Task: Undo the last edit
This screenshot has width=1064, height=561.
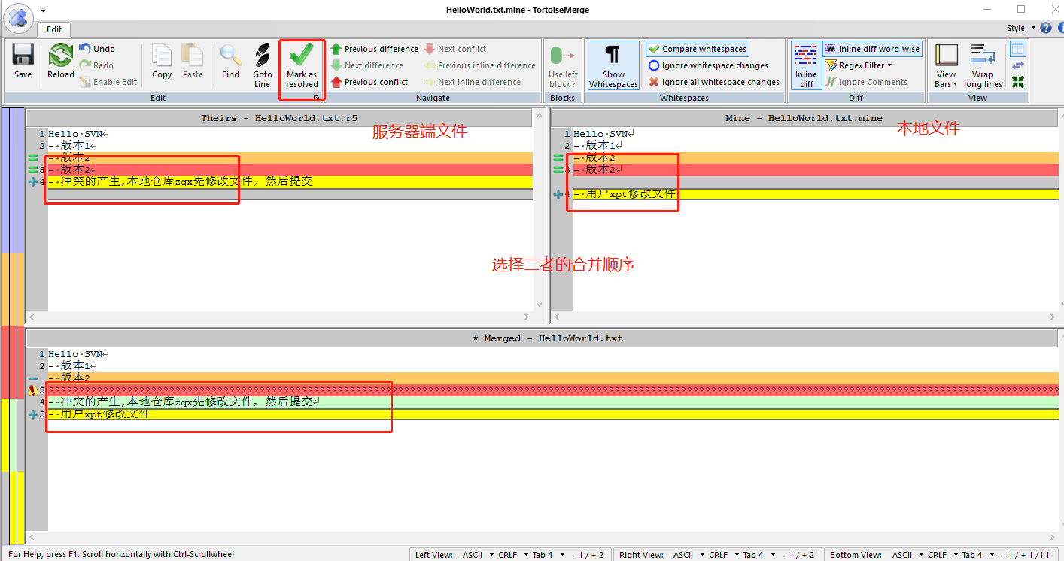Action: click(98, 49)
